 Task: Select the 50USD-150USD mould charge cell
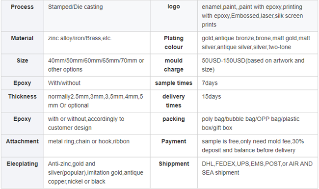[x=258, y=65]
